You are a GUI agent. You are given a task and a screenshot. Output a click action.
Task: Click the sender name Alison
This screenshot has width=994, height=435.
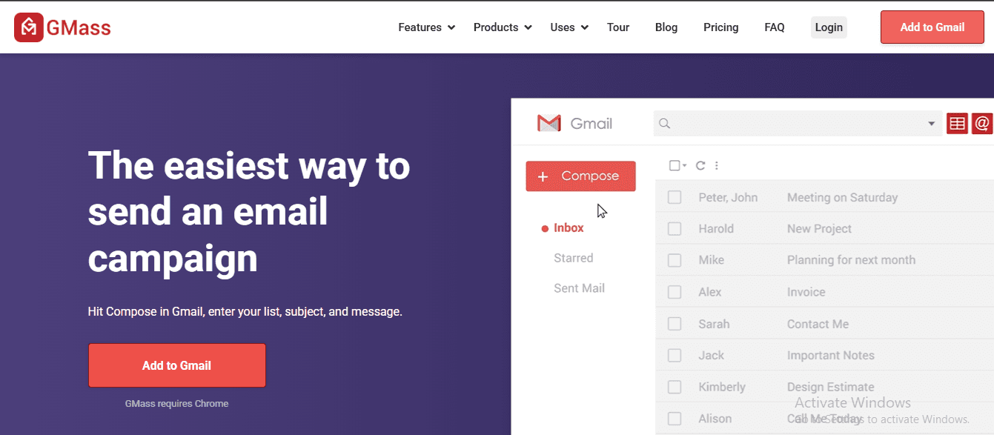point(715,419)
